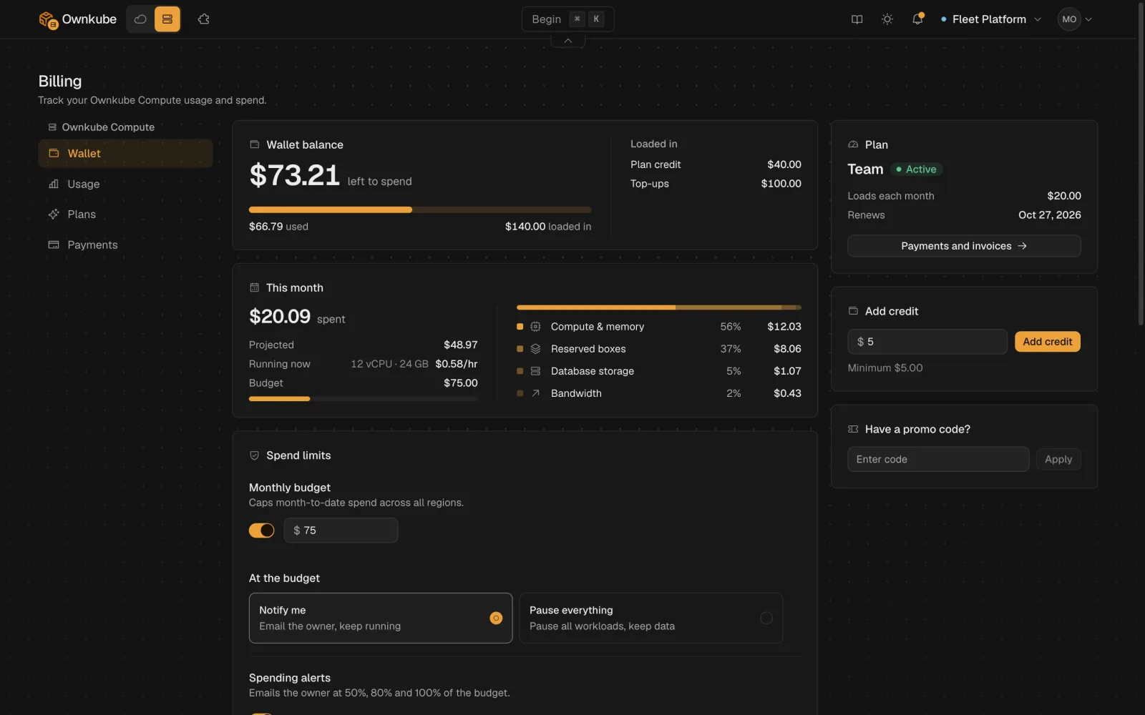Open Payments and invoices
This screenshot has height=715, width=1145.
(964, 246)
